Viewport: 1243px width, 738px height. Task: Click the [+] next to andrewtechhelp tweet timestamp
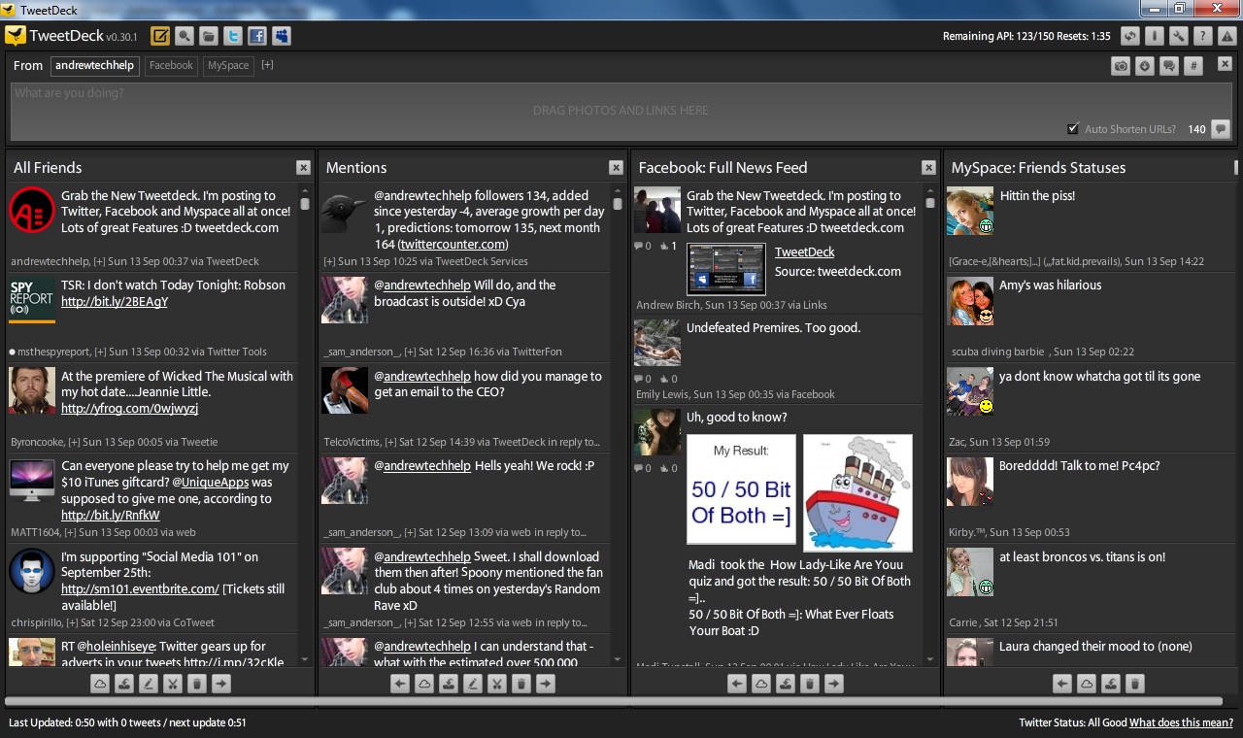[x=99, y=261]
